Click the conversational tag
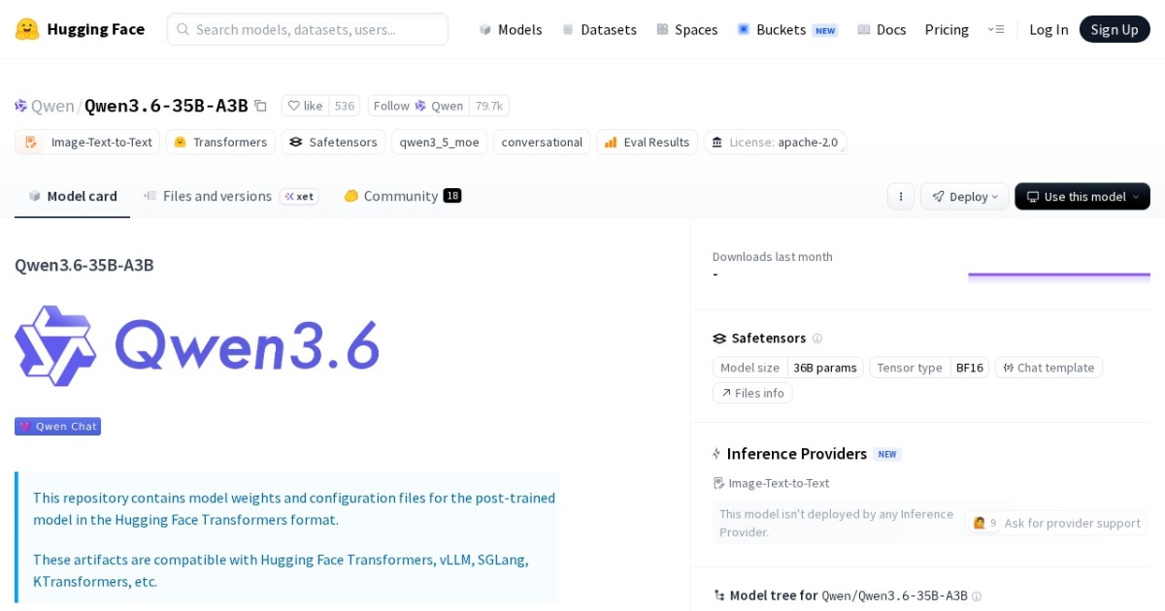The height and width of the screenshot is (611, 1165). tap(542, 142)
